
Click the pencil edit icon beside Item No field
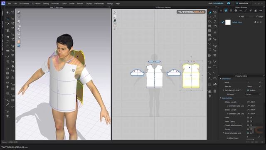coord(260,86)
